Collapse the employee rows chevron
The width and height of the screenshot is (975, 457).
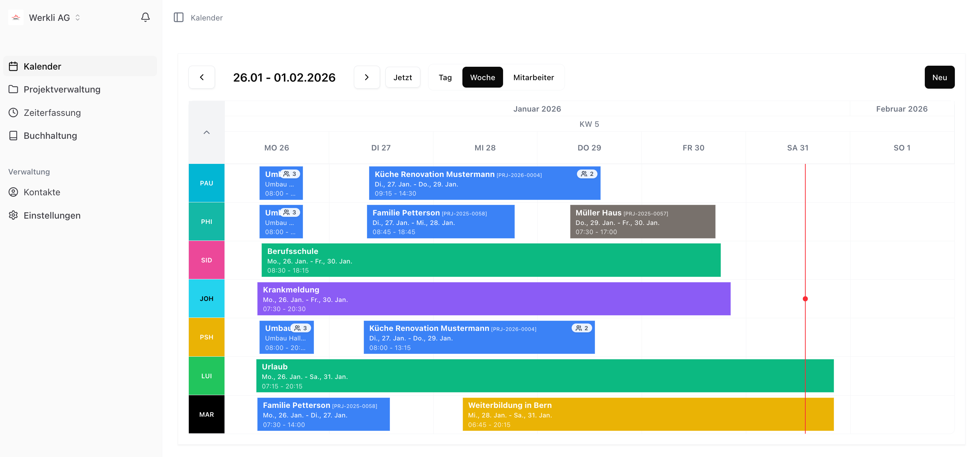pyautogui.click(x=207, y=132)
